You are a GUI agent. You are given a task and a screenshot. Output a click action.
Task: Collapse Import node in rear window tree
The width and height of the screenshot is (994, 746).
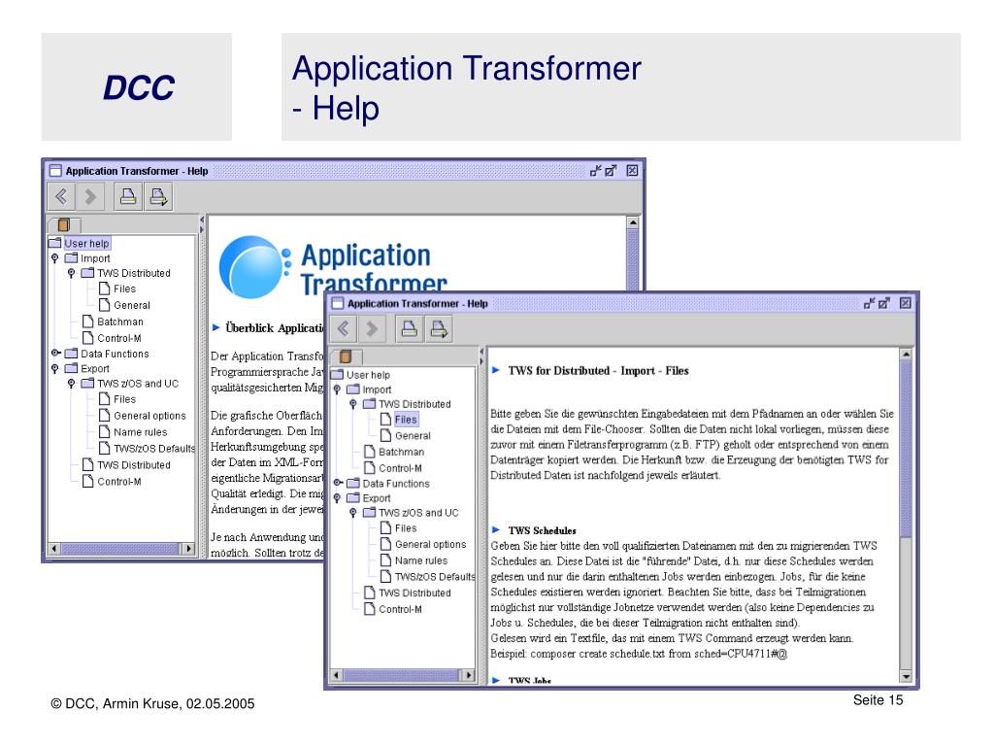click(55, 258)
